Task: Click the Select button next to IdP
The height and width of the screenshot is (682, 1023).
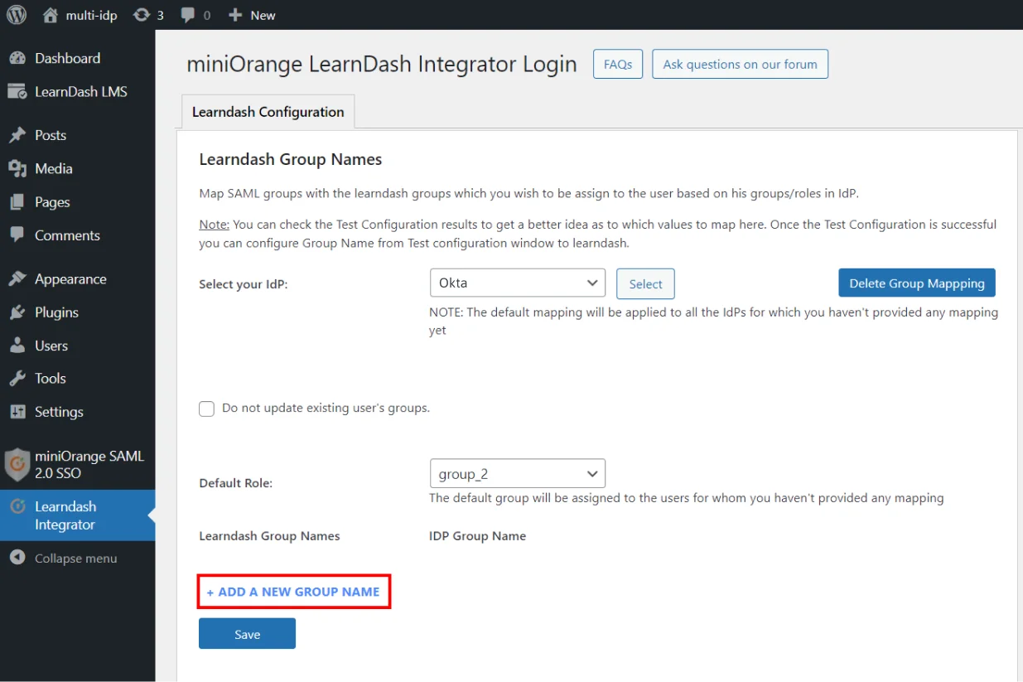Action: (645, 283)
